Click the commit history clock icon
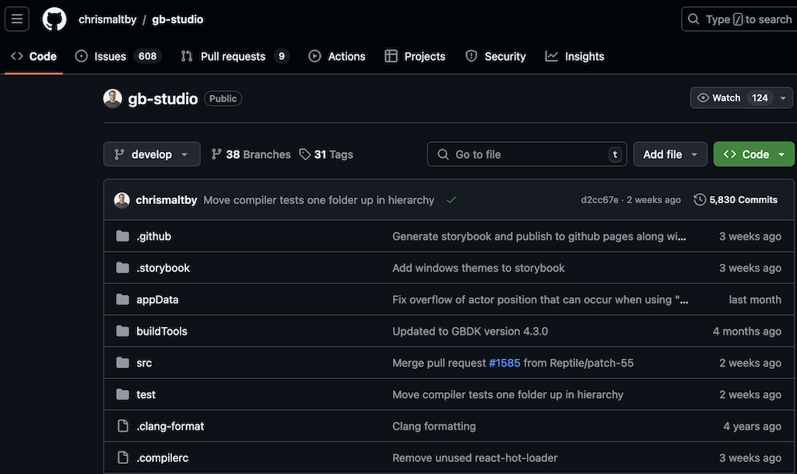This screenshot has width=797, height=474. (700, 200)
